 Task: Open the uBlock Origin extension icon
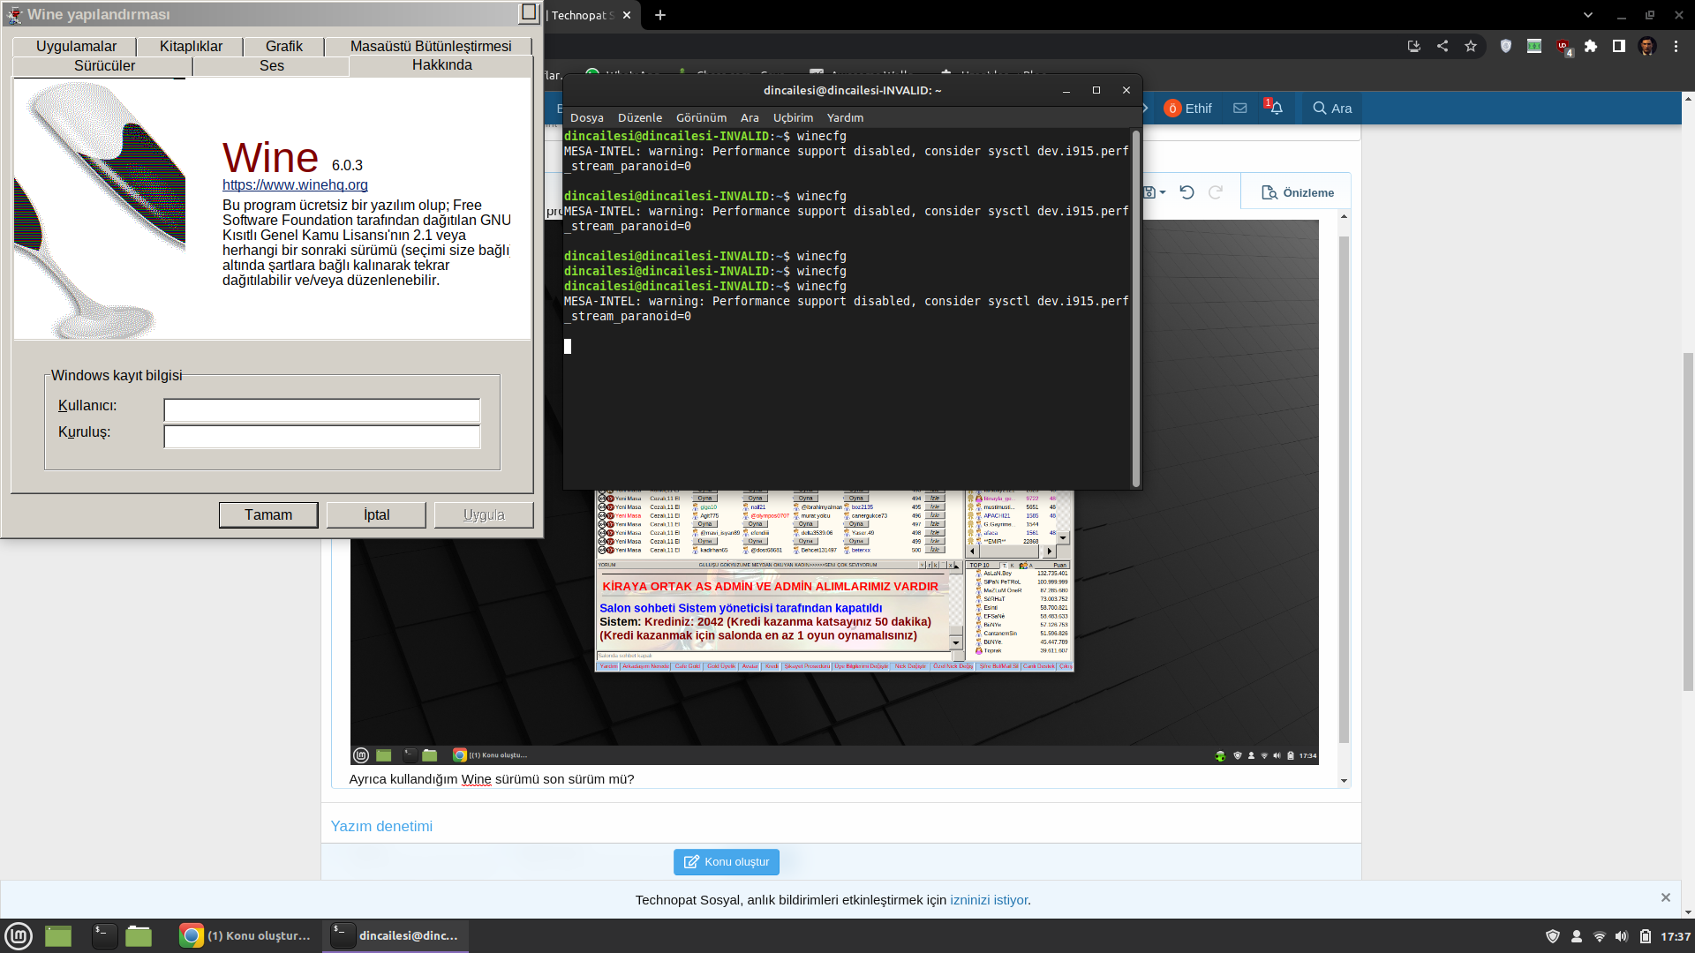tap(1563, 47)
